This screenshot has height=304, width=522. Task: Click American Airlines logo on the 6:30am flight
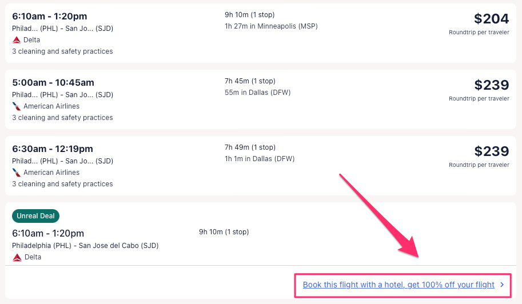(x=17, y=173)
